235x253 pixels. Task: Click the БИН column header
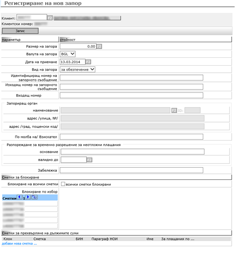(x=79, y=239)
